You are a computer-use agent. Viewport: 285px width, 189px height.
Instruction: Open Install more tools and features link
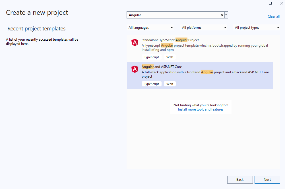tap(201, 109)
